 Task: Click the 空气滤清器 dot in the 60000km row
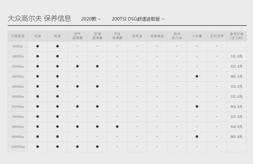[x=77, y=107]
